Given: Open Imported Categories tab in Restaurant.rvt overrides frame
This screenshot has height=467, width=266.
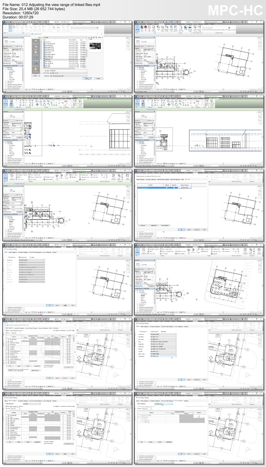Looking at the screenshot, I should [175, 179].
